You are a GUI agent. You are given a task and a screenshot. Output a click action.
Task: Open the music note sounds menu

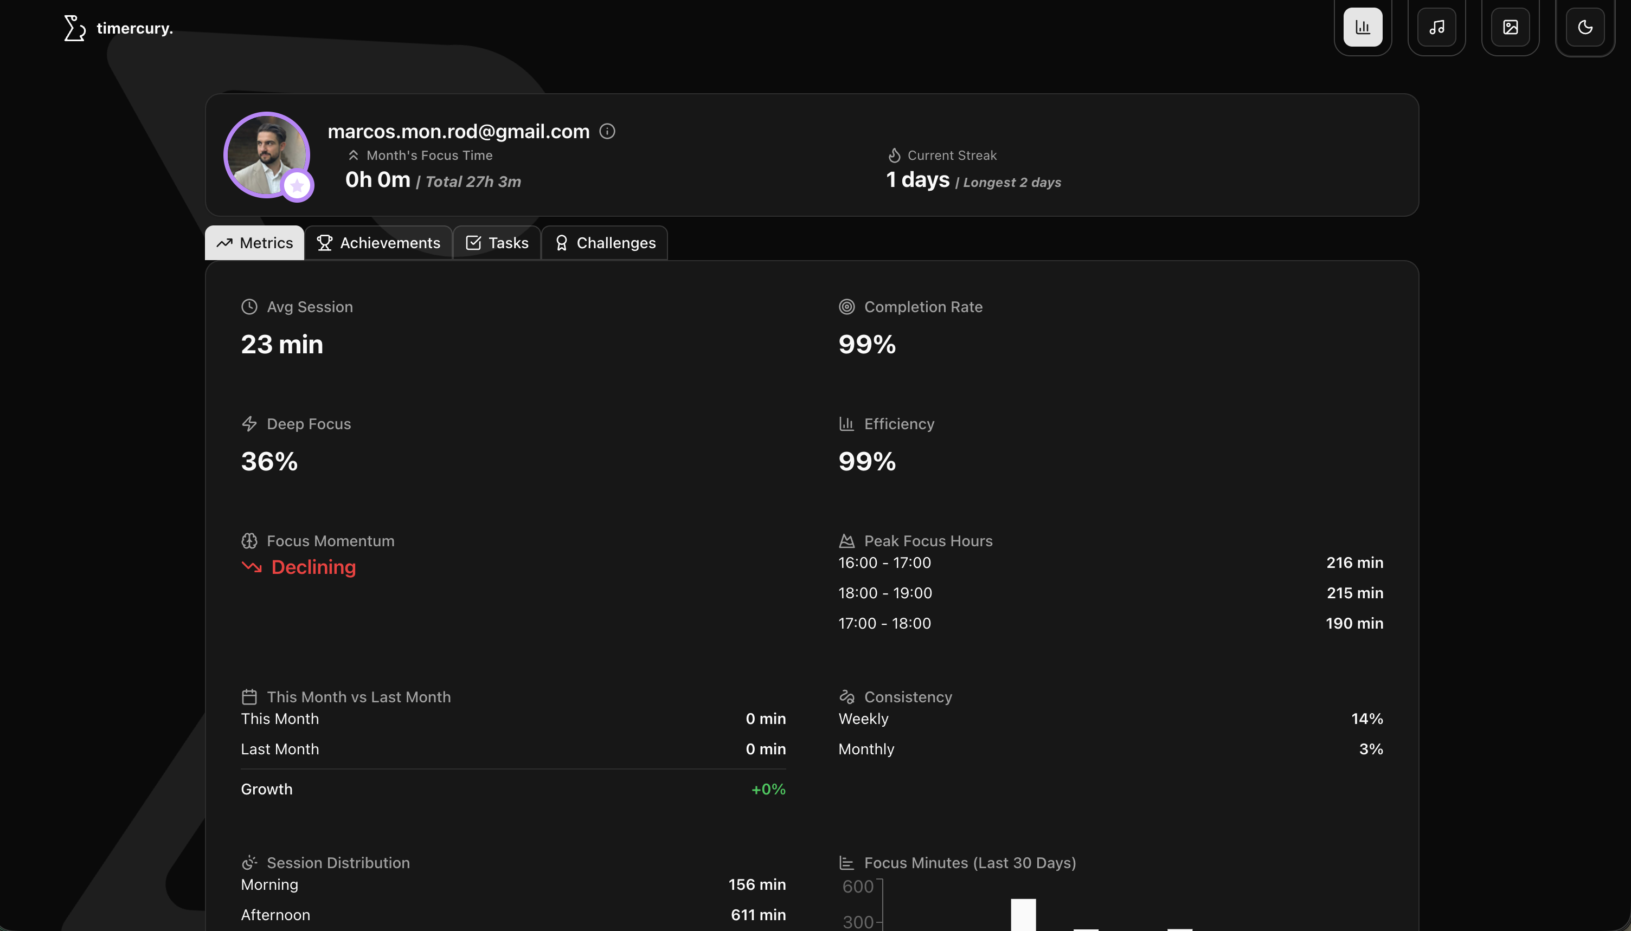click(1436, 27)
